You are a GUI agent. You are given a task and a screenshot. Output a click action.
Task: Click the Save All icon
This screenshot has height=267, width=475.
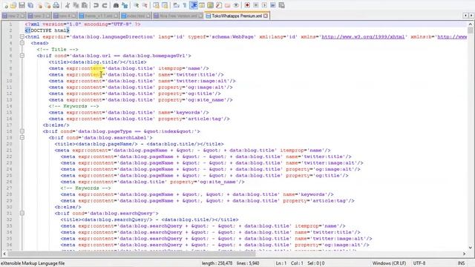[x=30, y=5]
